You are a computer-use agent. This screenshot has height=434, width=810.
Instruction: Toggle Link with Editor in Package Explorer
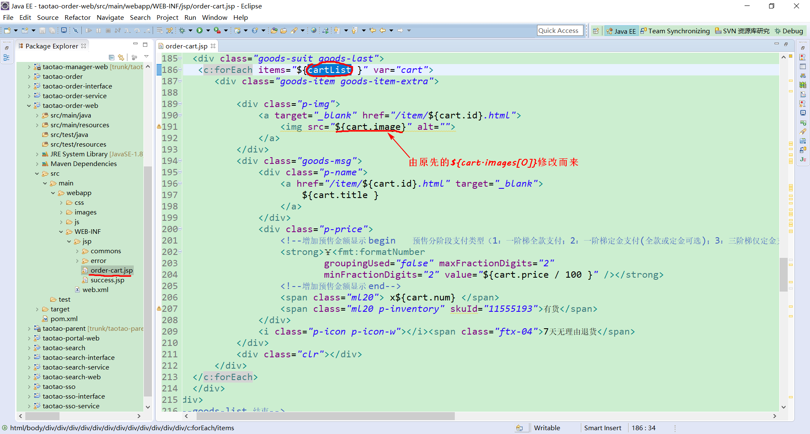tap(121, 57)
